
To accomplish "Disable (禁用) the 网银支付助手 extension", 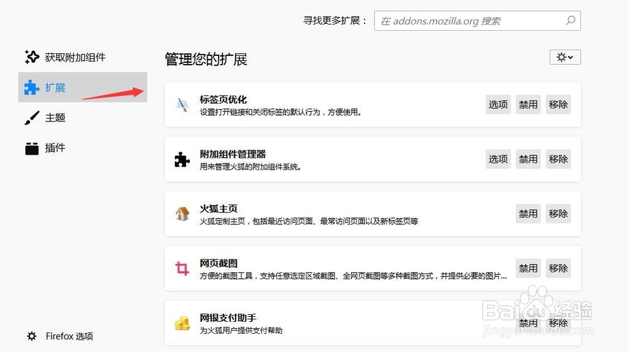I will 528,322.
